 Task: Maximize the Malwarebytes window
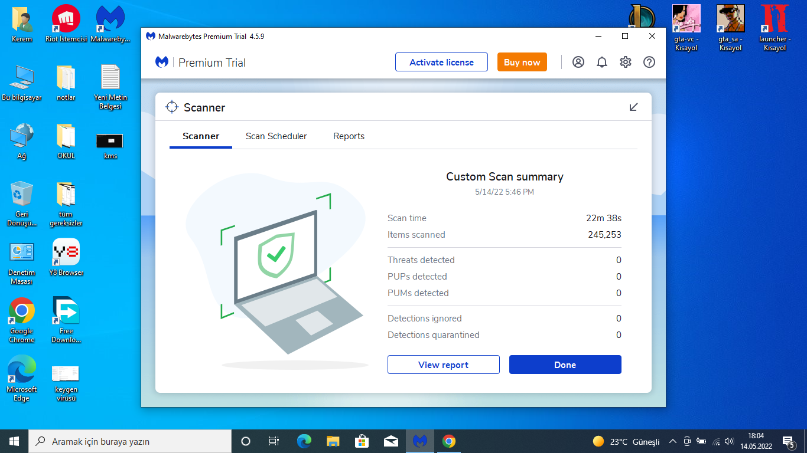625,36
